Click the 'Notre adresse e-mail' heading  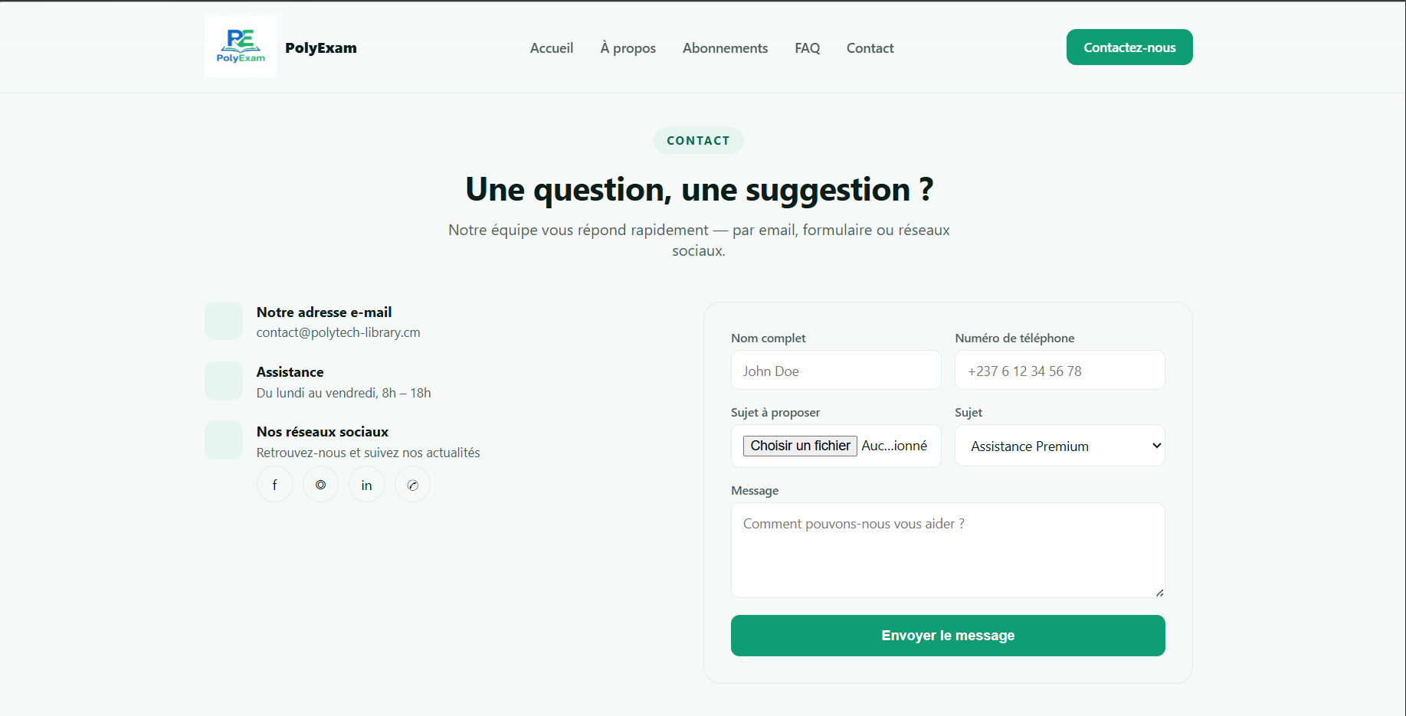[324, 312]
